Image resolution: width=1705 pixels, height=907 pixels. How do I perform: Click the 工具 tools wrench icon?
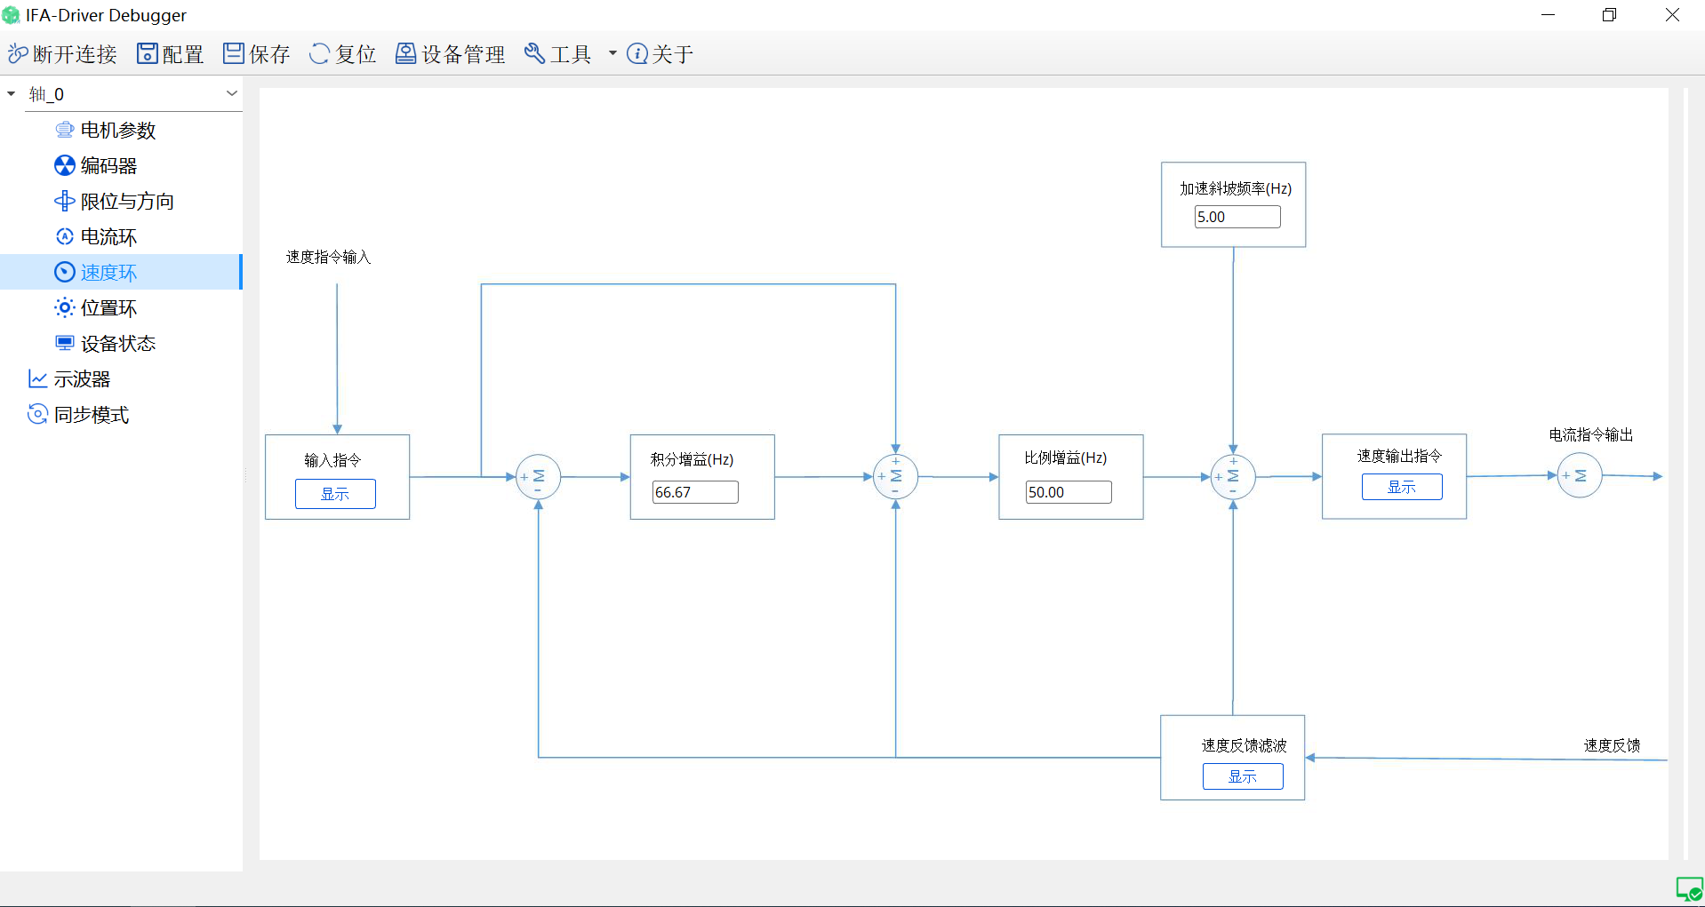click(x=534, y=54)
